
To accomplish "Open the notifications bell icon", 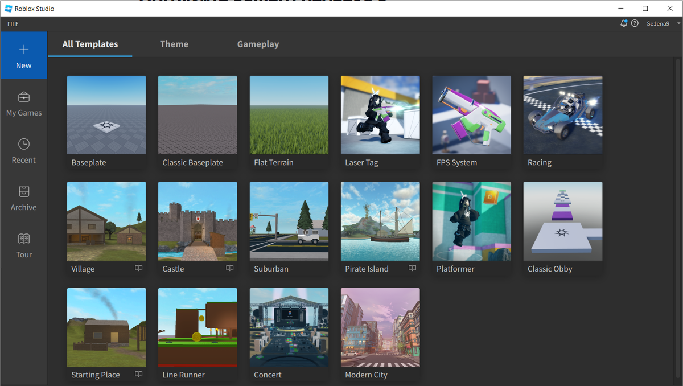I will tap(624, 24).
